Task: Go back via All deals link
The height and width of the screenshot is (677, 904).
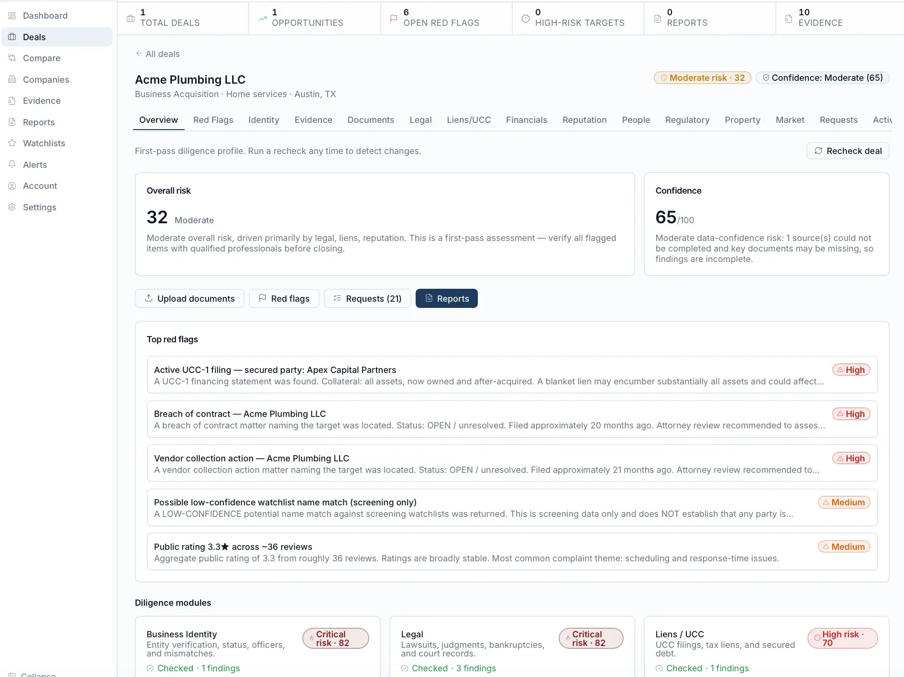Action: tap(158, 54)
